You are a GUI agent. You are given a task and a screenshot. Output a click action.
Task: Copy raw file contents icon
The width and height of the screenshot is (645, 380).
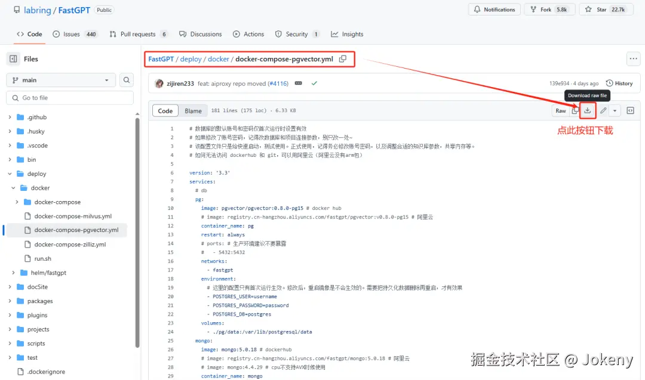click(575, 110)
